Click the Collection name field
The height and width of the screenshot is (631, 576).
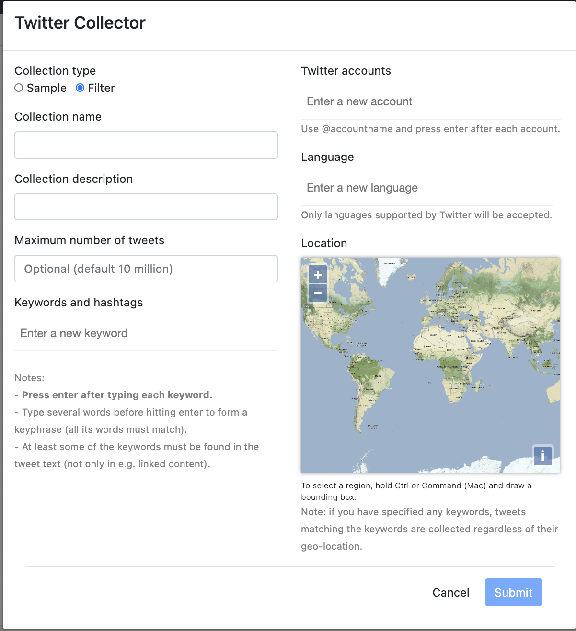click(146, 145)
